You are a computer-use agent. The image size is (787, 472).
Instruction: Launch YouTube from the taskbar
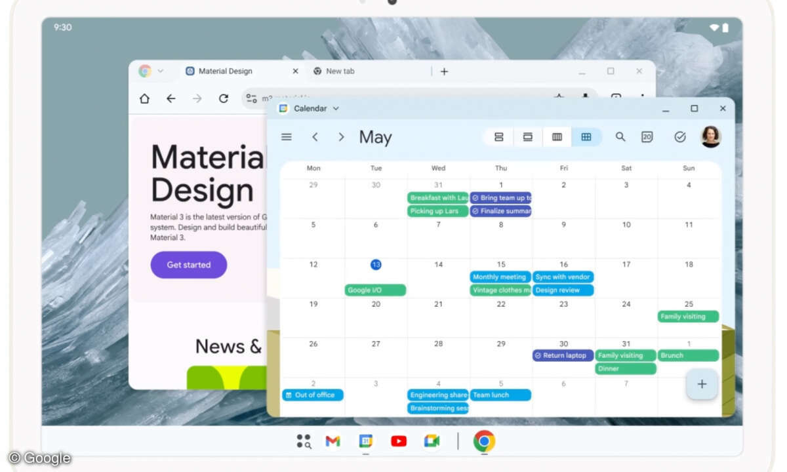pyautogui.click(x=399, y=441)
